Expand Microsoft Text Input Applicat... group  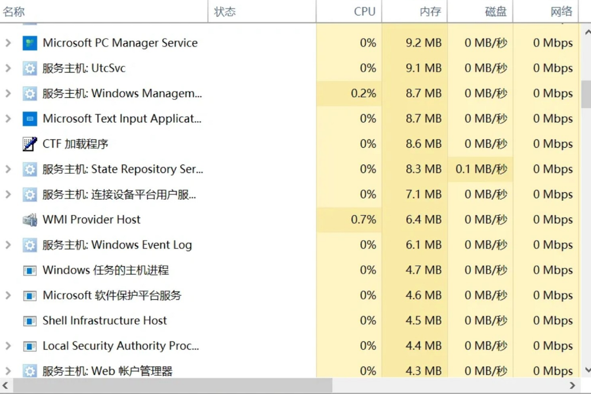coord(8,118)
